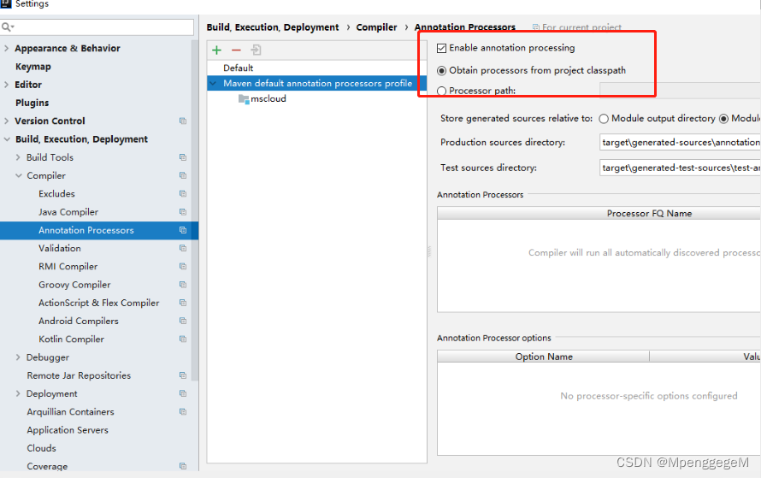Choose Module output directory option
761x478 pixels.
(x=604, y=119)
